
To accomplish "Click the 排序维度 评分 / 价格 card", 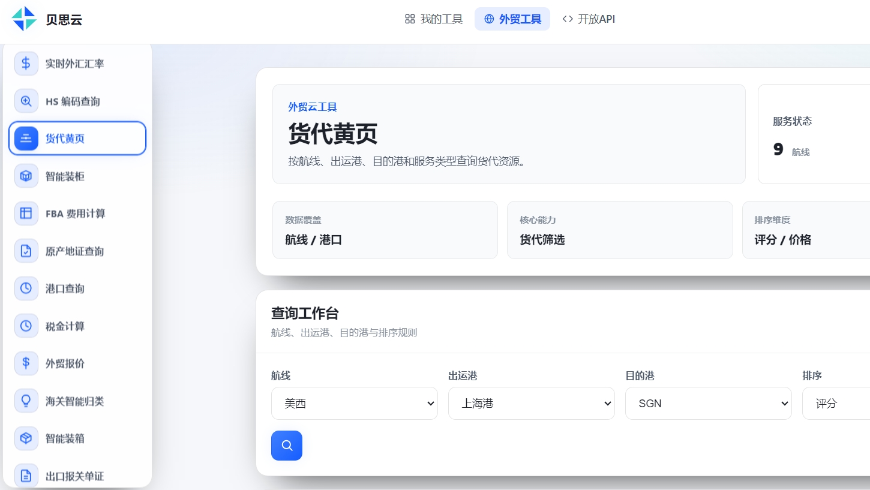I will tap(806, 230).
